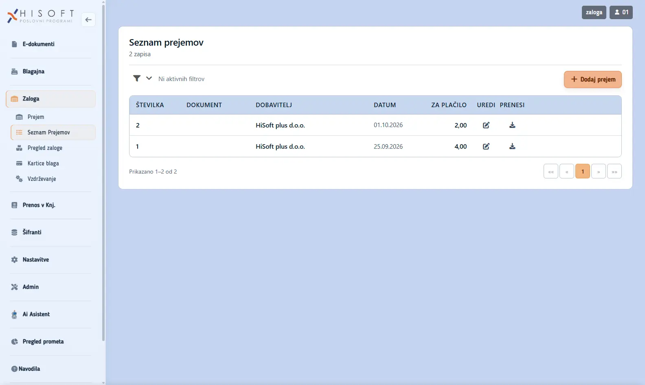Open the Prejem submenu item

click(53, 117)
